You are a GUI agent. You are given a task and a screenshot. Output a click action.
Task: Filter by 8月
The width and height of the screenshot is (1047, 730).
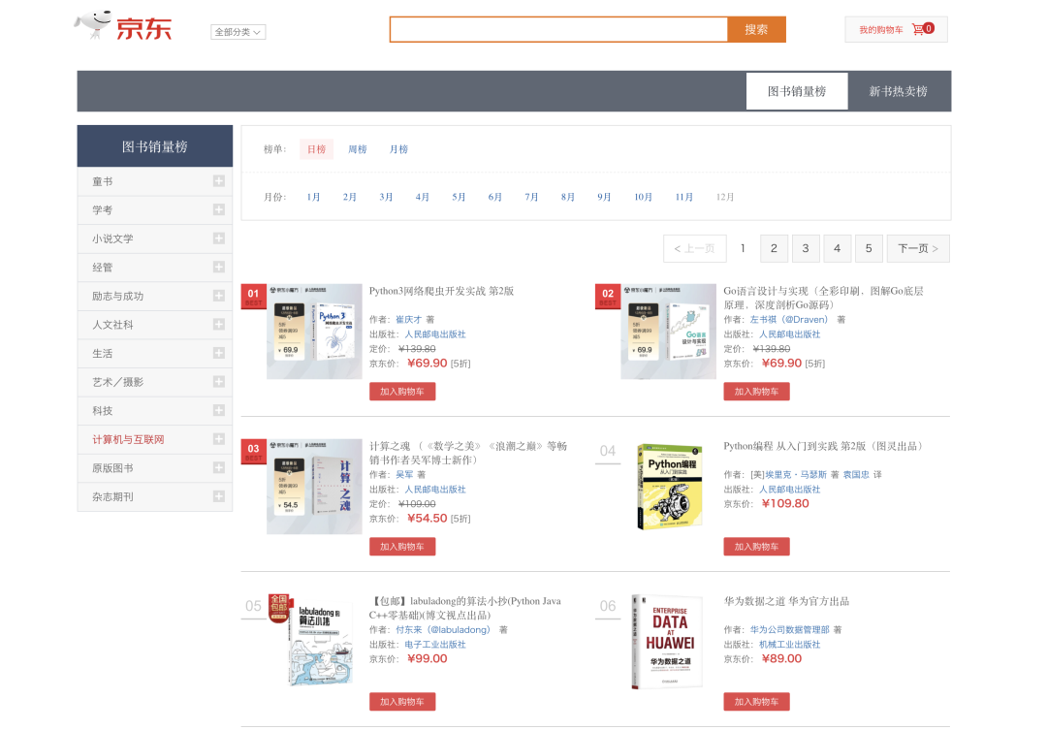[567, 197]
